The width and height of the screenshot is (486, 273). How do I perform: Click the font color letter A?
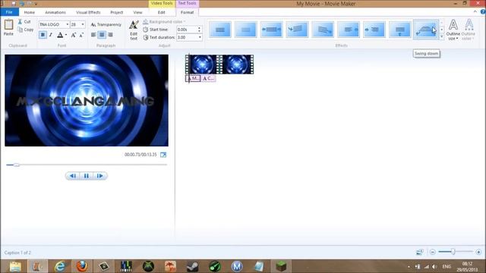pos(60,35)
